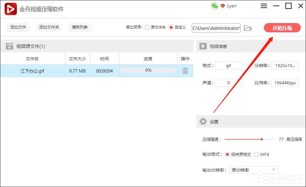Screen dimensions: 306x187
Task: Choose MP4 as the output format
Action: pyautogui.click(x=257, y=154)
